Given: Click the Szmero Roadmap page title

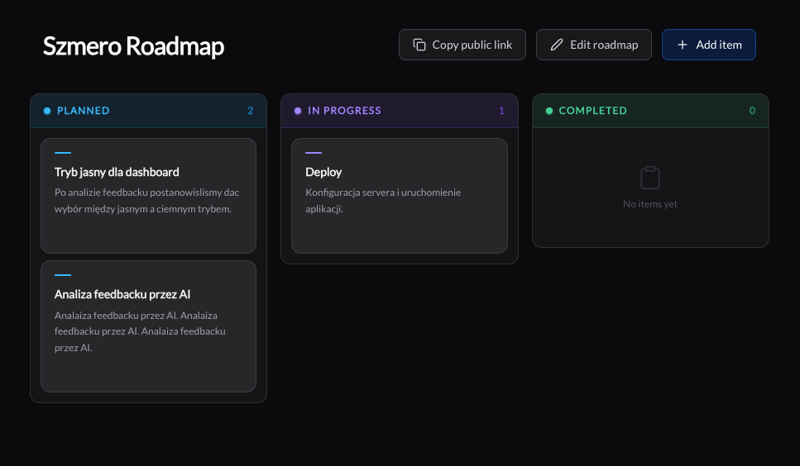Looking at the screenshot, I should pyautogui.click(x=133, y=46).
